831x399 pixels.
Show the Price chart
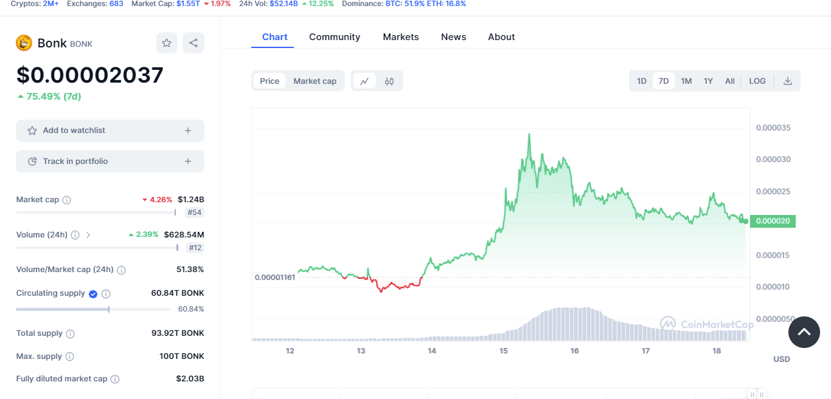click(x=269, y=81)
